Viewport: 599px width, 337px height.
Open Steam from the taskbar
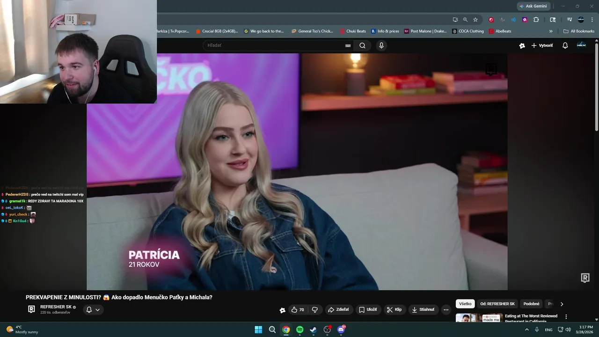313,330
